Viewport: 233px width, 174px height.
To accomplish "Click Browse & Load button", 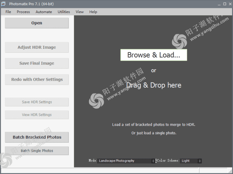I will coord(154,55).
